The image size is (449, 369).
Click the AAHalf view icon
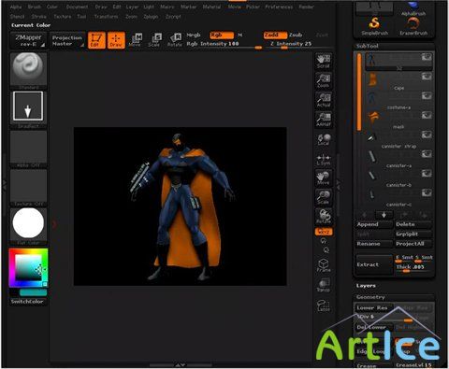coord(324,120)
